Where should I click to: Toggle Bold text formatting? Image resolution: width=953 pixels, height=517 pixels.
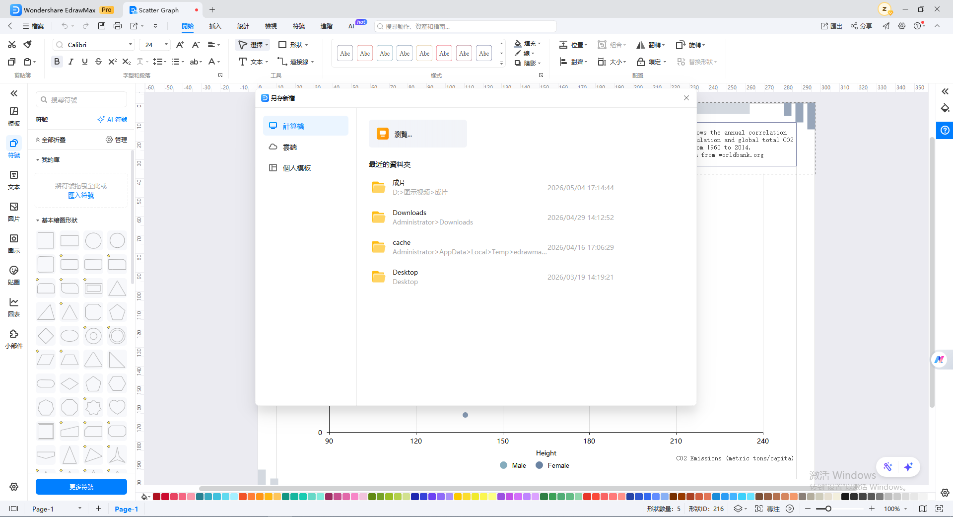(x=57, y=62)
